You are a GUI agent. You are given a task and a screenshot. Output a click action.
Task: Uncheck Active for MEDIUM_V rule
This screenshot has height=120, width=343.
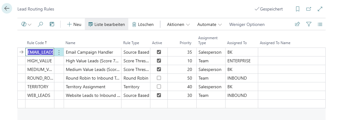pyautogui.click(x=159, y=69)
